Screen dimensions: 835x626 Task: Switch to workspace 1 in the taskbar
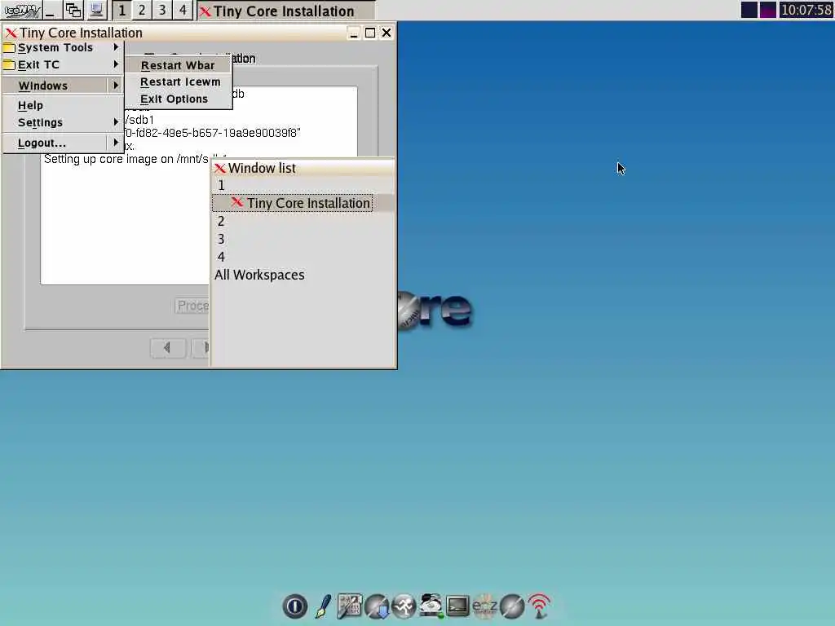(122, 10)
